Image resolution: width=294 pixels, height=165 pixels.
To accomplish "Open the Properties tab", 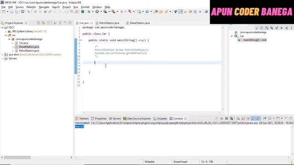I will tap(99, 119).
